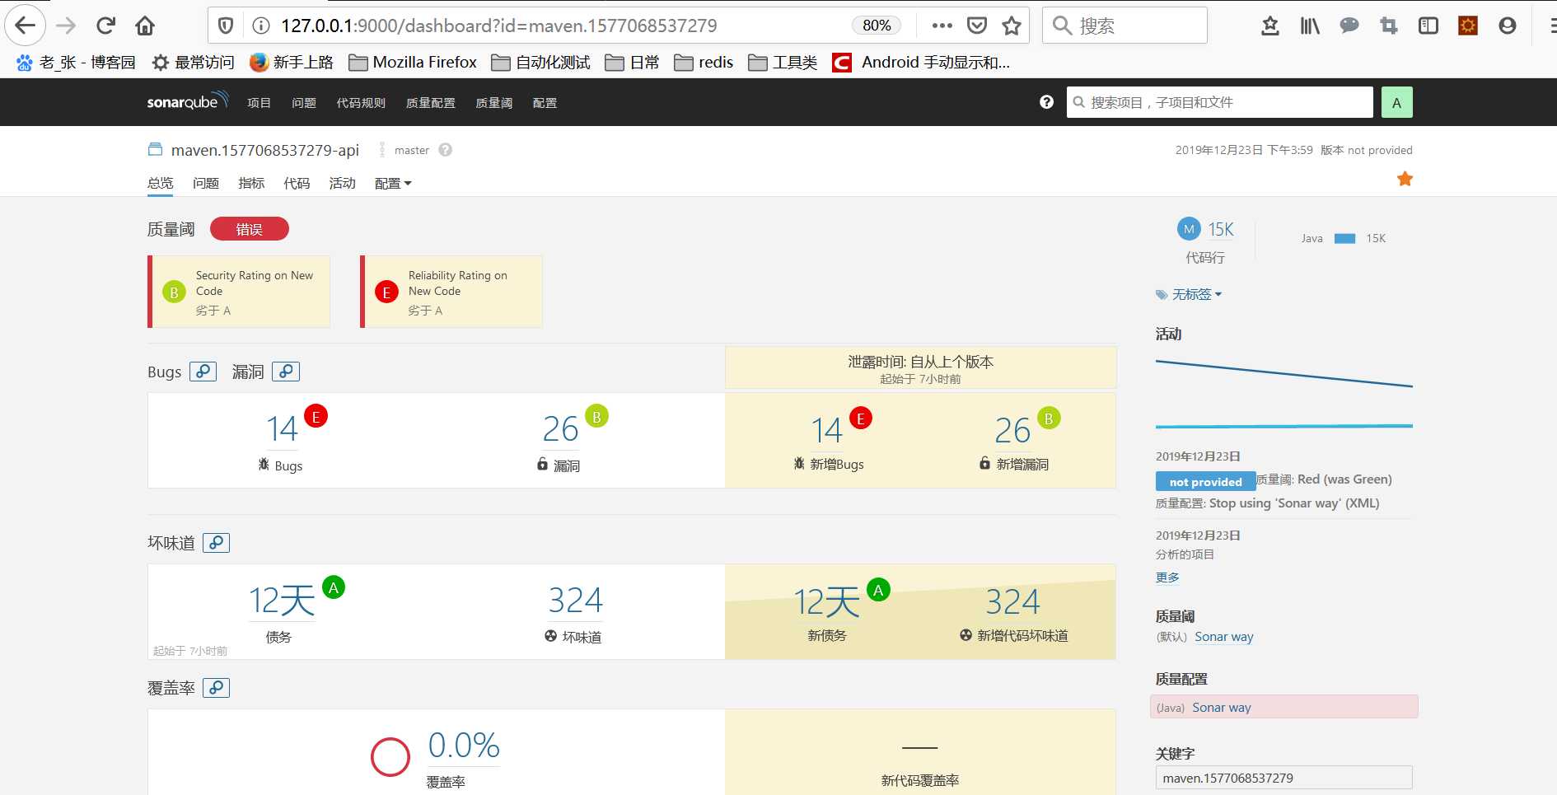Open the 质量阈 Sonar way link
1557x795 pixels.
tap(1224, 637)
